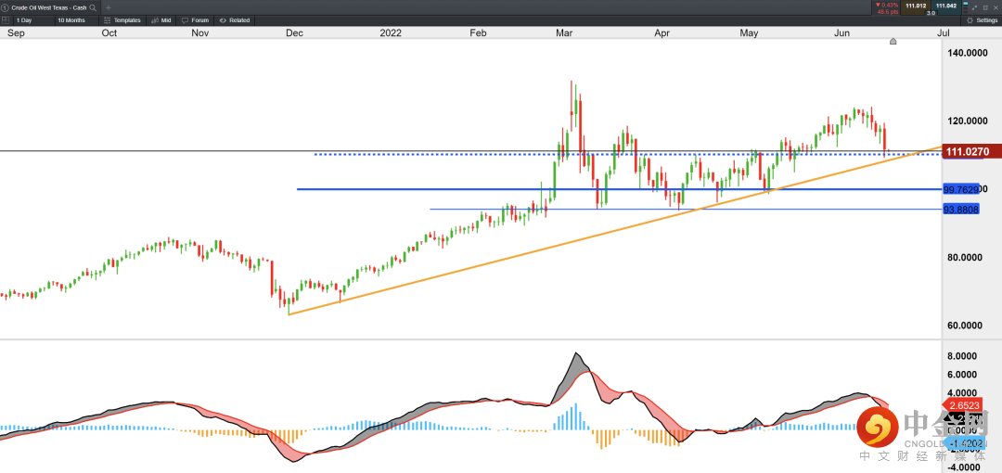This screenshot has width=1002, height=473.
Task: Click the buy price 111.042 button
Action: tap(945, 6)
